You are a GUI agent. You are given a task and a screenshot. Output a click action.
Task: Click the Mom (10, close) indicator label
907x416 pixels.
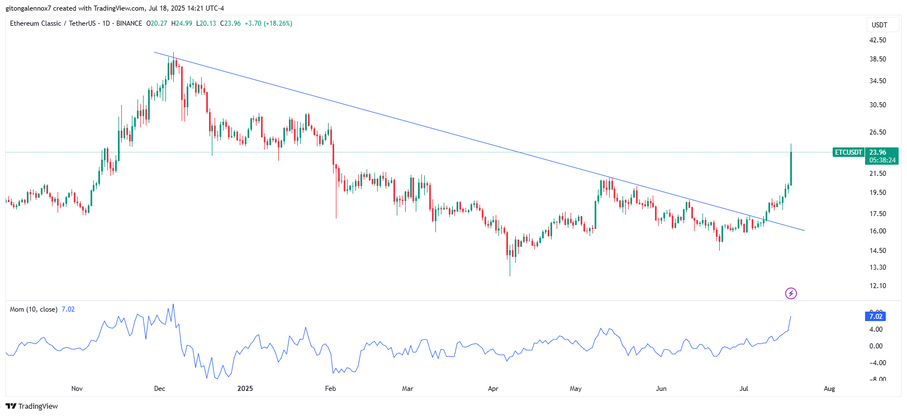tap(34, 309)
